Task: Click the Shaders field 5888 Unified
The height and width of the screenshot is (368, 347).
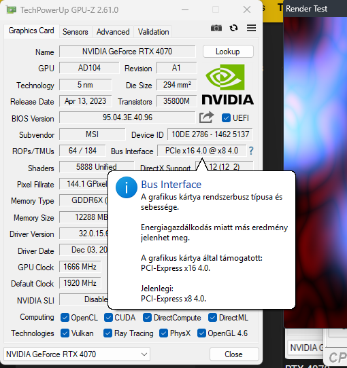Action: pyautogui.click(x=97, y=166)
